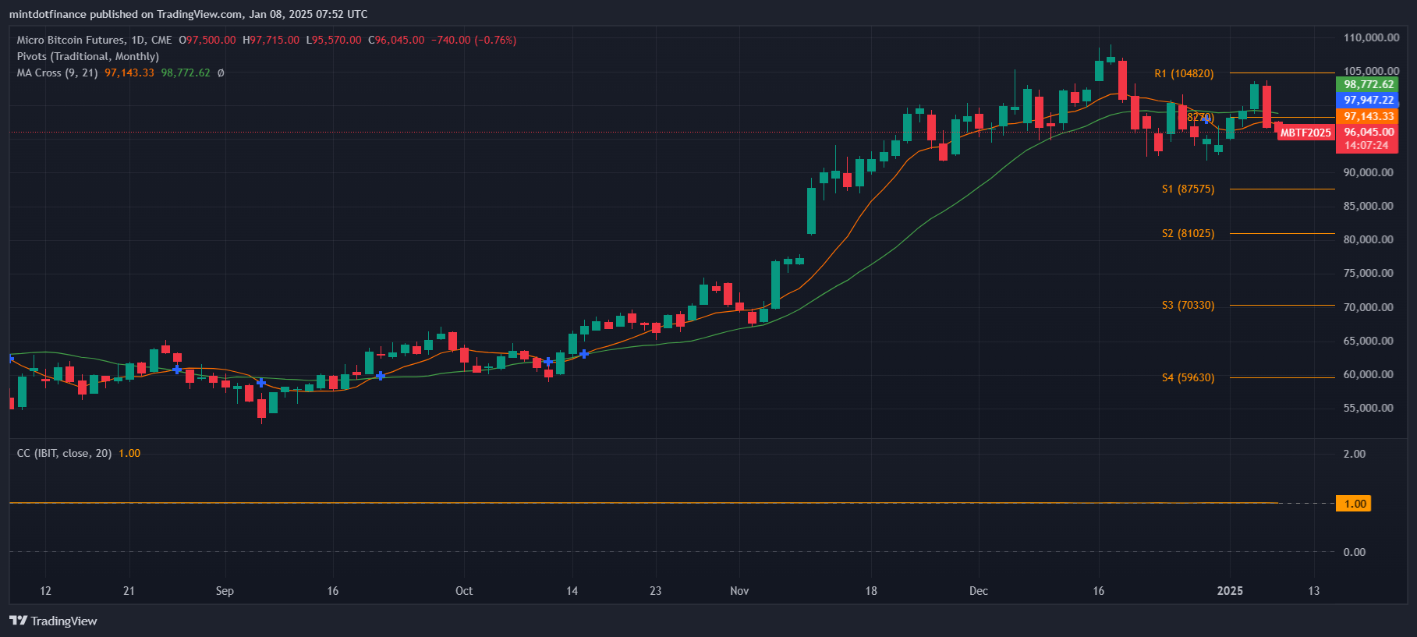Viewport: 1417px width, 637px height.
Task: Click the CC (IBIT, close, 20) indicator label
Action: pos(65,453)
